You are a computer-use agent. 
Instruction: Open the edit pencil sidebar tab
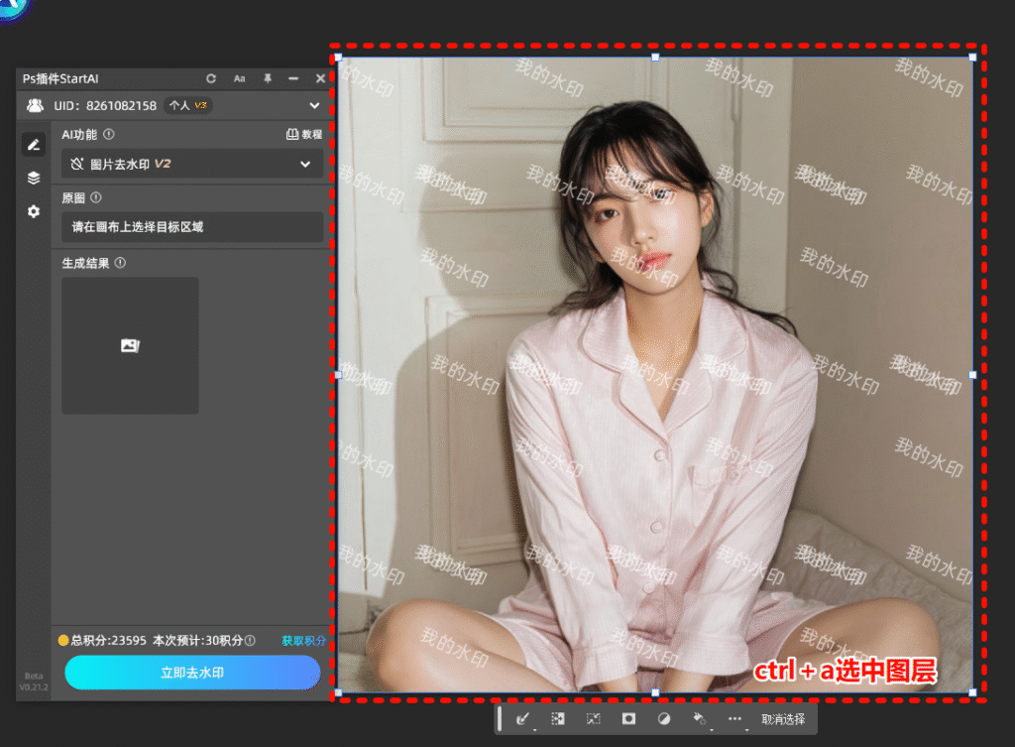point(34,145)
